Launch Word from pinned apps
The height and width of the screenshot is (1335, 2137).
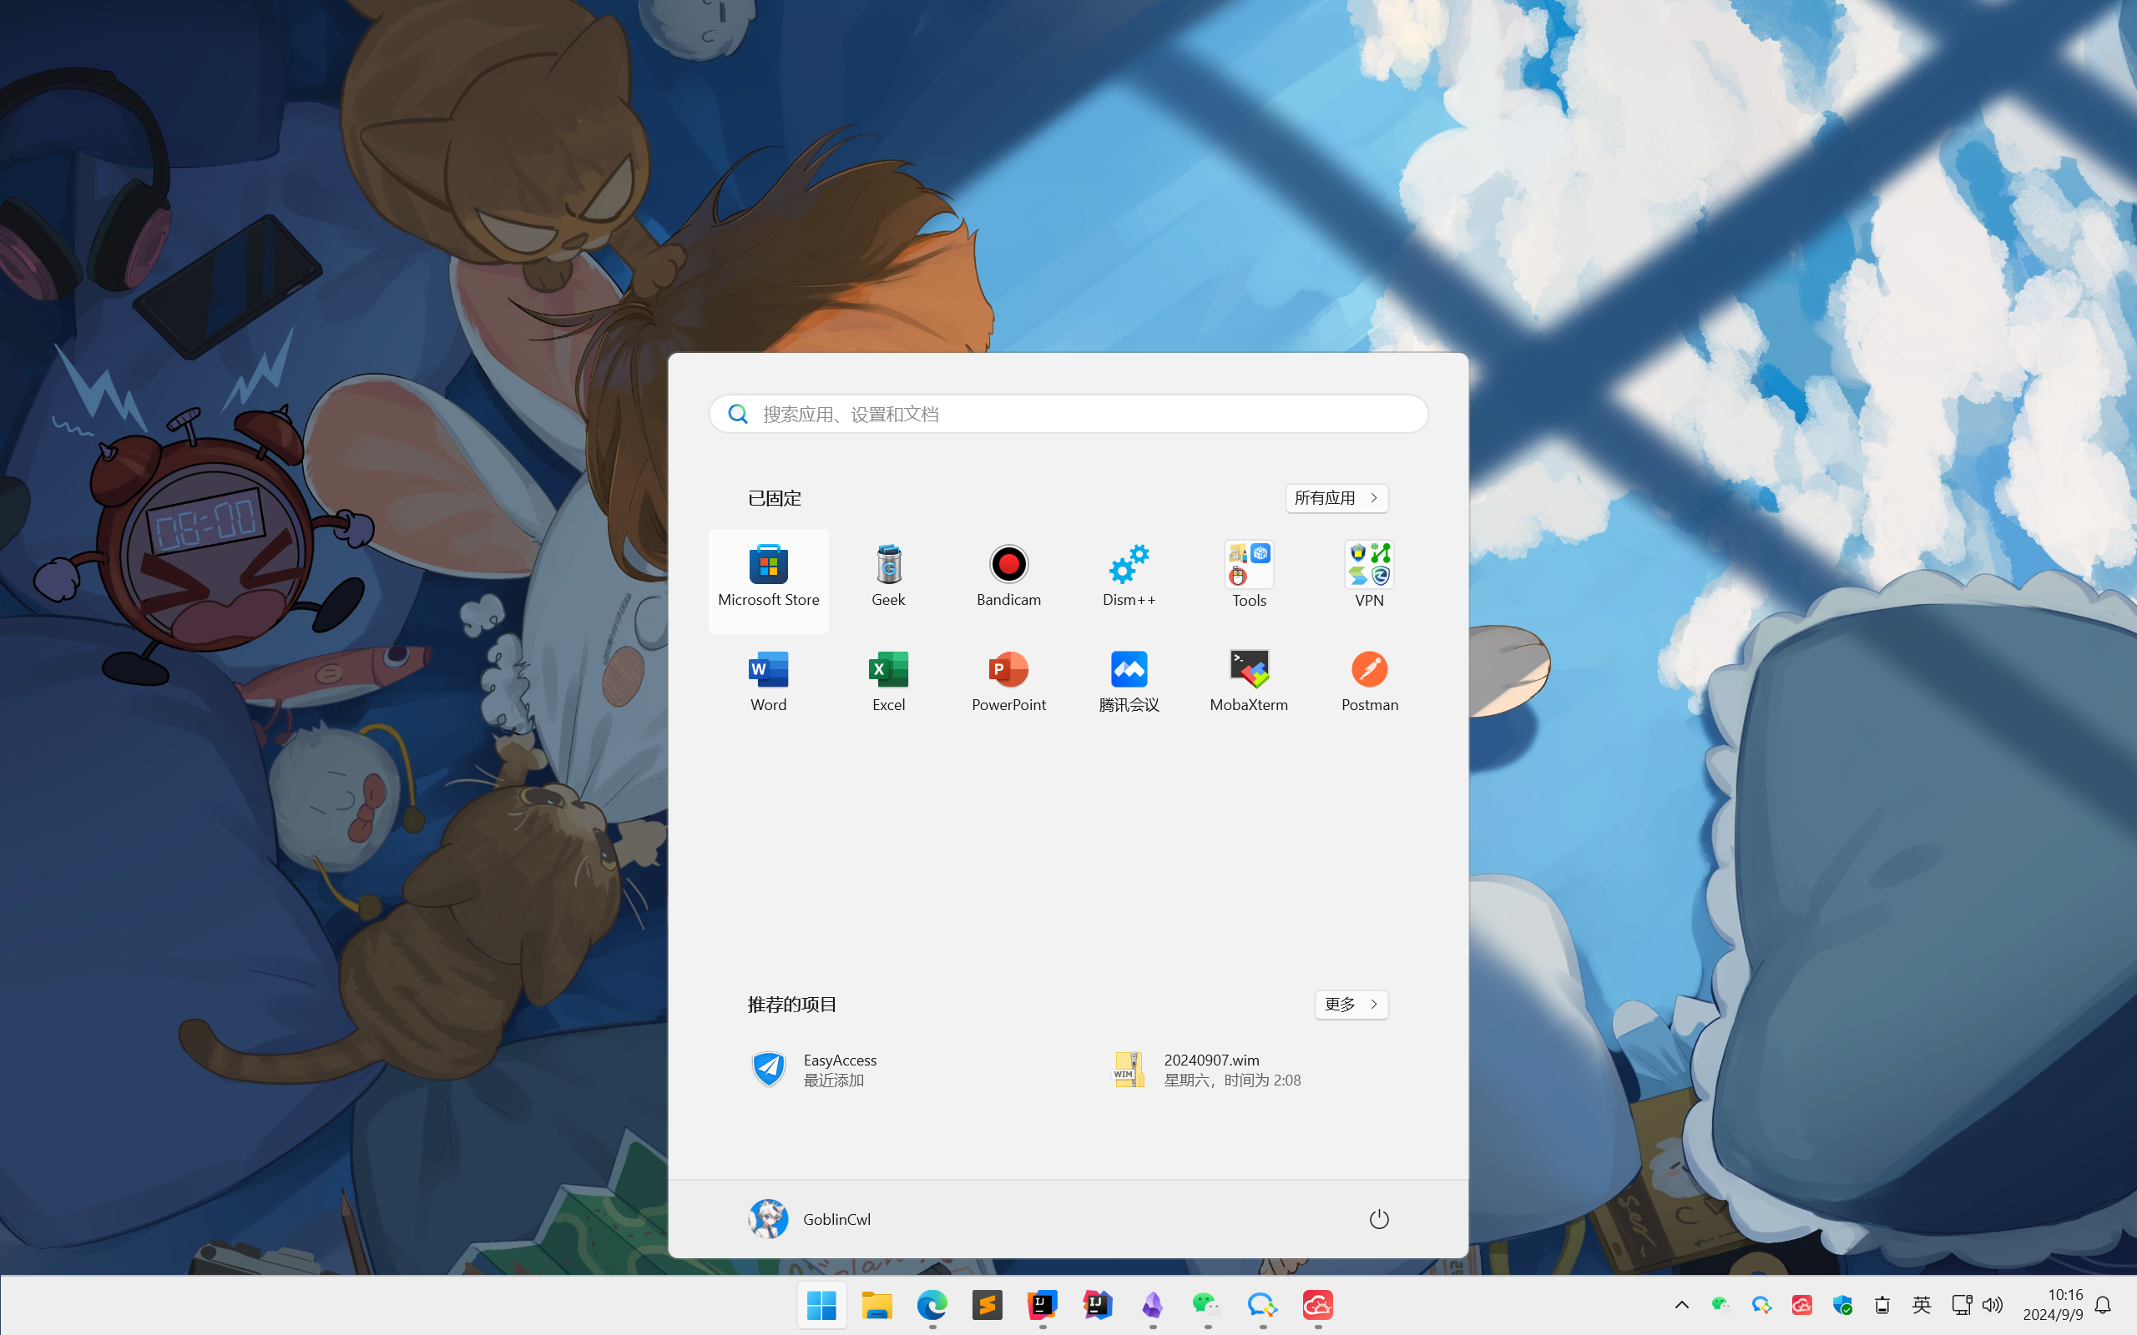[x=768, y=684]
